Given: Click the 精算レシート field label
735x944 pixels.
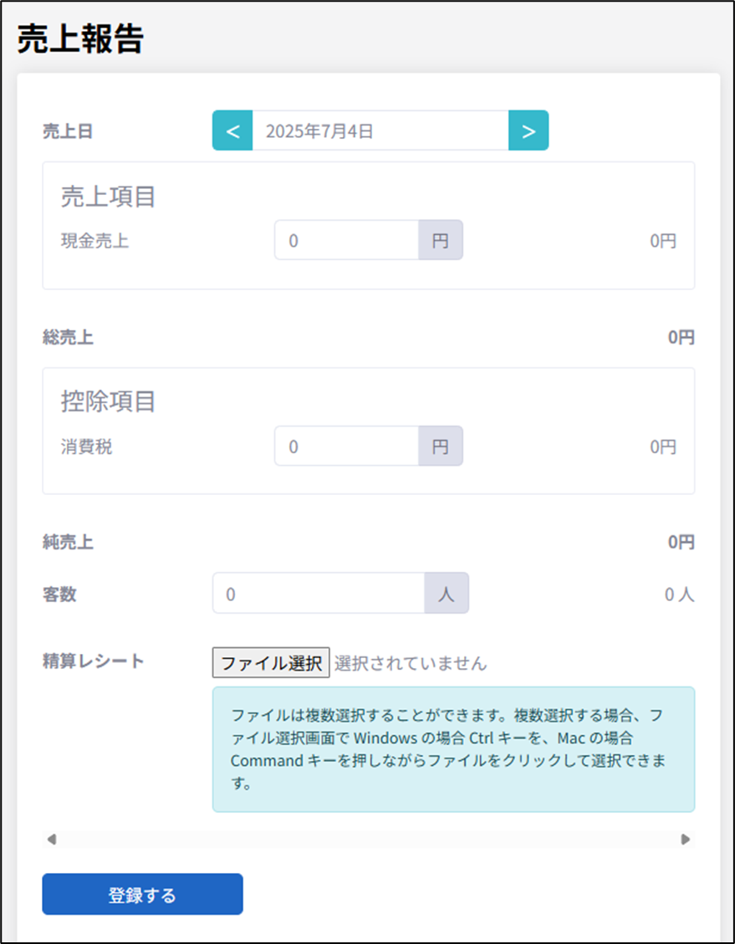Looking at the screenshot, I should point(94,661).
